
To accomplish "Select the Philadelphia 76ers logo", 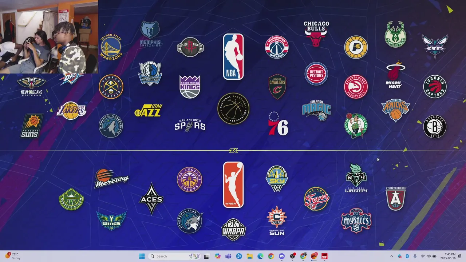I will (x=278, y=124).
